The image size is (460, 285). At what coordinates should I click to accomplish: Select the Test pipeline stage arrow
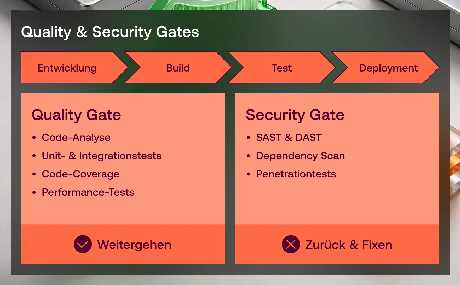pyautogui.click(x=282, y=68)
